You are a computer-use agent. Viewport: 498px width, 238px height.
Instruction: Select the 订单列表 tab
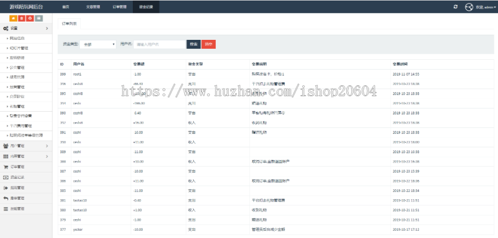pos(69,24)
